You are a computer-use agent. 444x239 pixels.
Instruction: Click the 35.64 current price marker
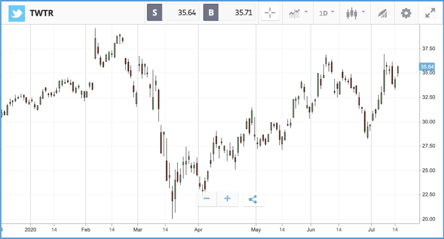pyautogui.click(x=427, y=67)
